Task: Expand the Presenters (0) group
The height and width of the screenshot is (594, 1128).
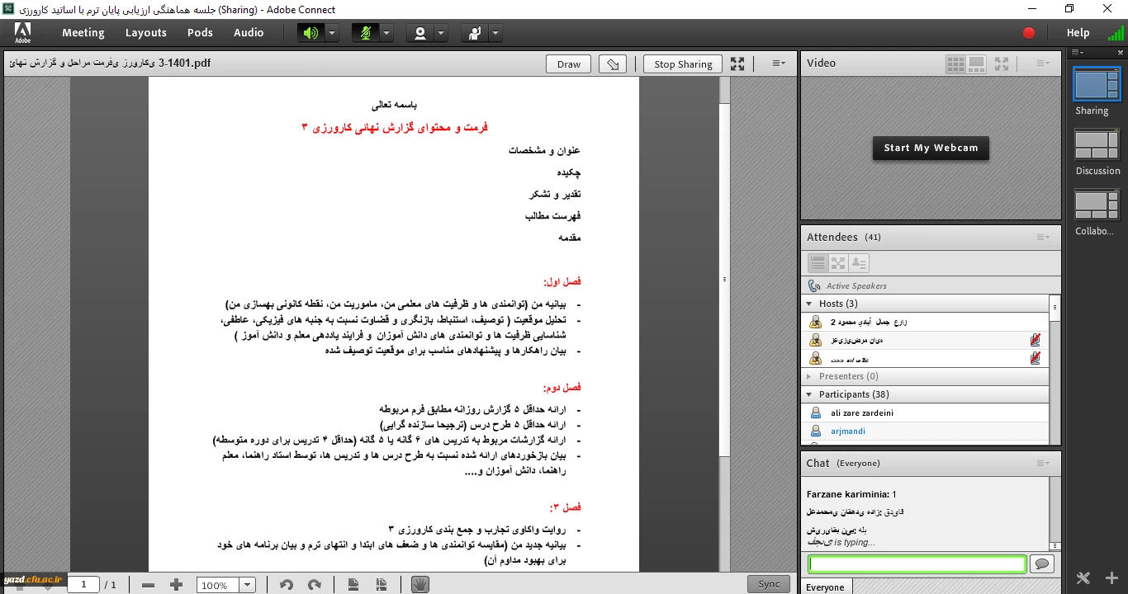Action: pos(810,376)
